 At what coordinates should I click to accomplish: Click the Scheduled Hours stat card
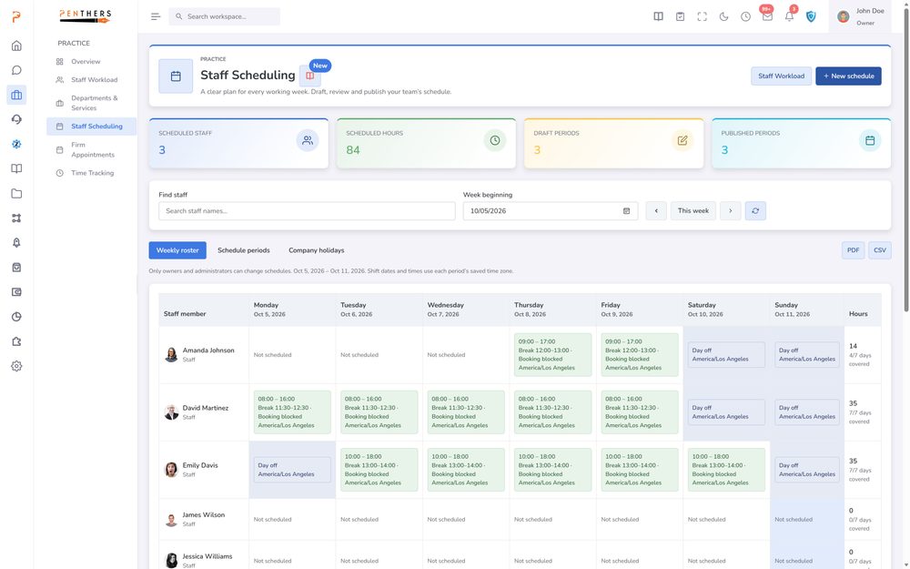tap(426, 144)
